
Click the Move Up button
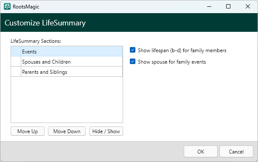[28, 131]
